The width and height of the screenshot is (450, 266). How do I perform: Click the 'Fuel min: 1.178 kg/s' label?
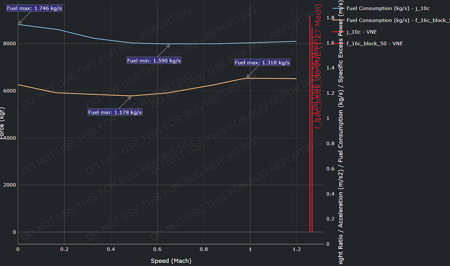[x=115, y=112]
